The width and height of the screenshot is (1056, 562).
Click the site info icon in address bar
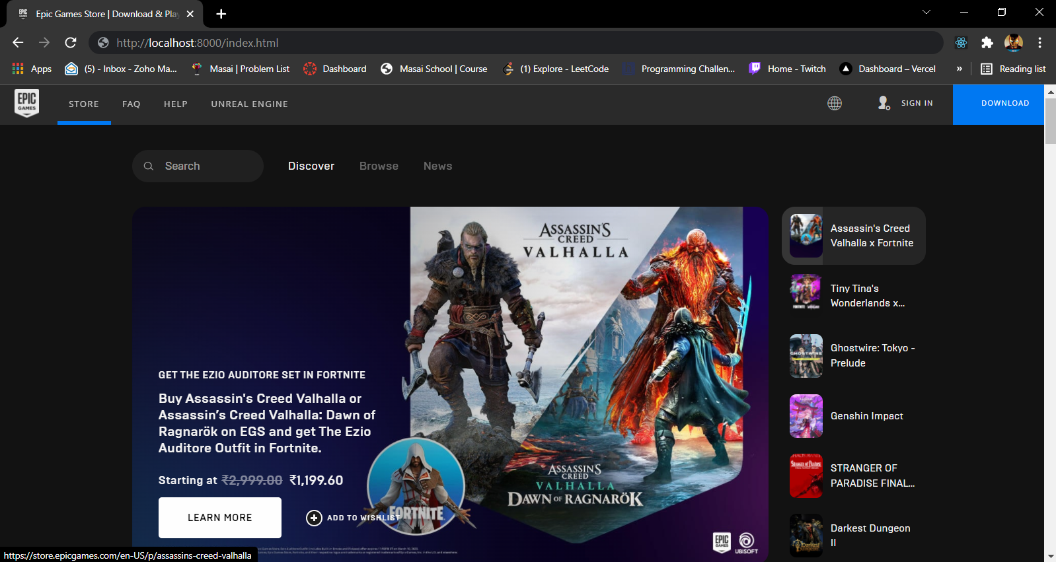pos(103,43)
